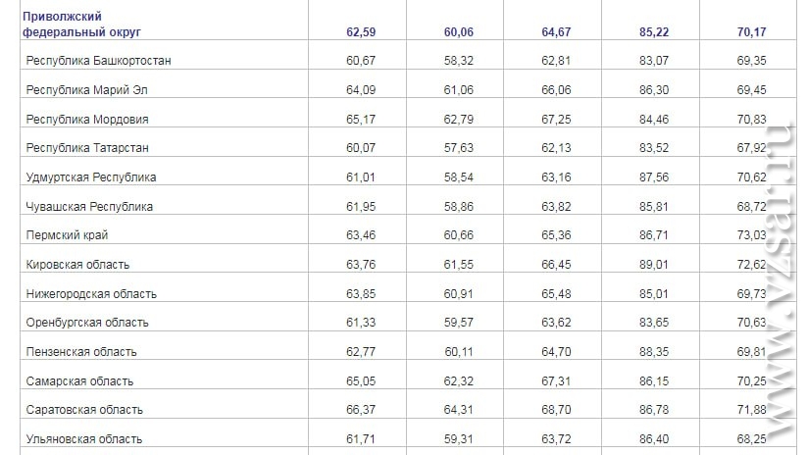808x455 pixels.
Task: Select the Нижегородская область row label
Action: [x=94, y=294]
